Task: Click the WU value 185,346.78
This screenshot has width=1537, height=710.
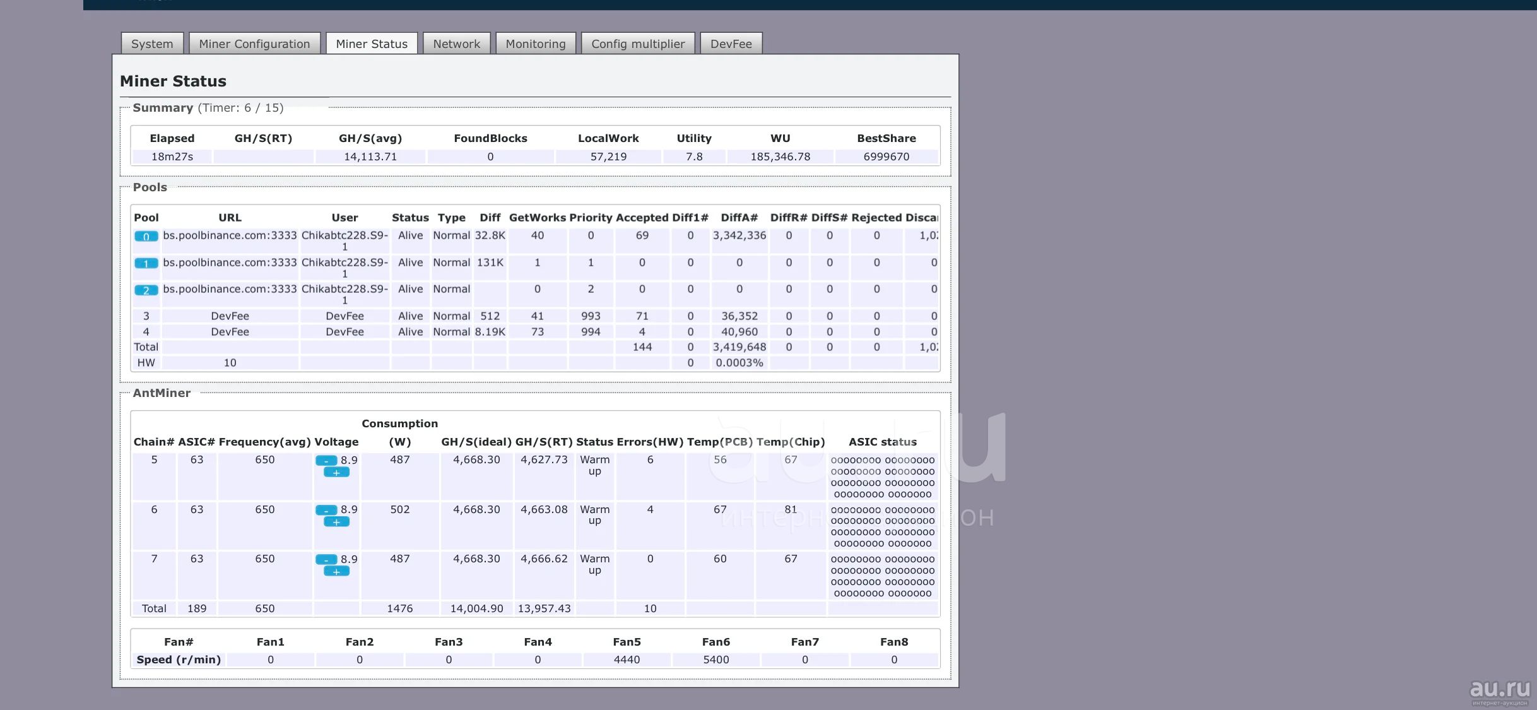Action: coord(780,157)
